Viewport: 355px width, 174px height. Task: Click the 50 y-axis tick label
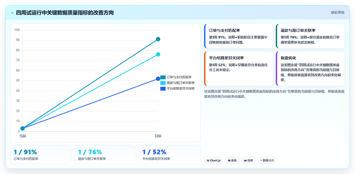click(18, 81)
